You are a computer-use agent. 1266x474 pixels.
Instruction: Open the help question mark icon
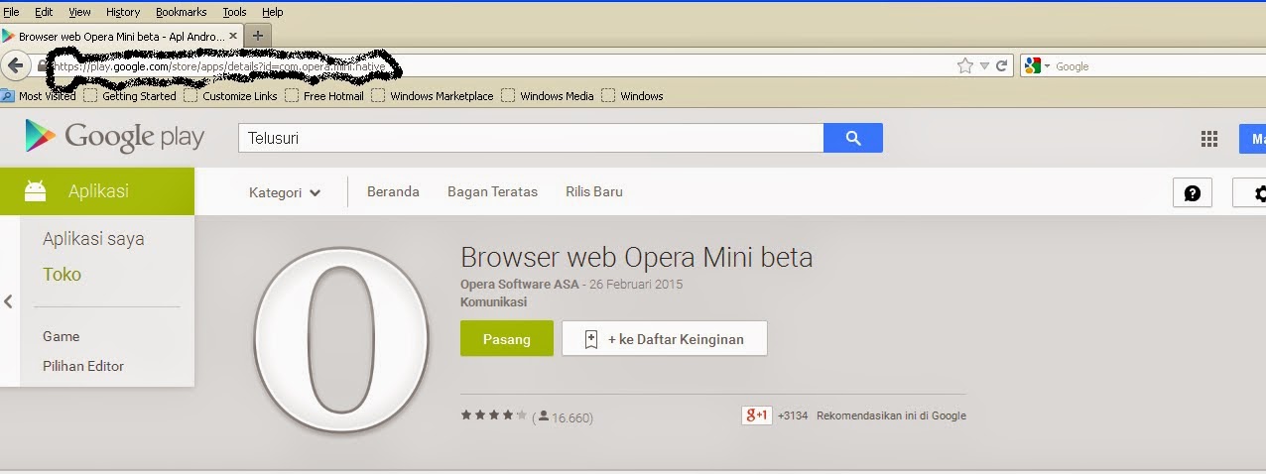(1193, 192)
